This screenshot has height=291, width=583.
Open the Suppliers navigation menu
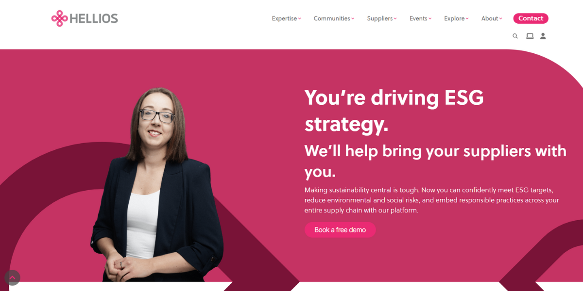pyautogui.click(x=380, y=18)
